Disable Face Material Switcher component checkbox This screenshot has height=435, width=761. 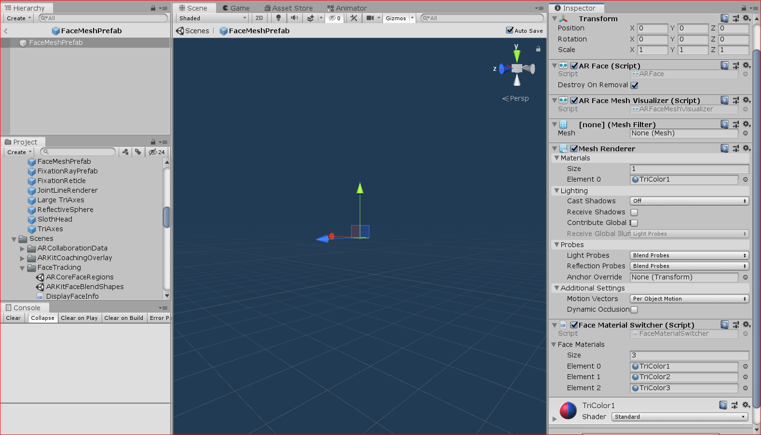pyautogui.click(x=574, y=325)
